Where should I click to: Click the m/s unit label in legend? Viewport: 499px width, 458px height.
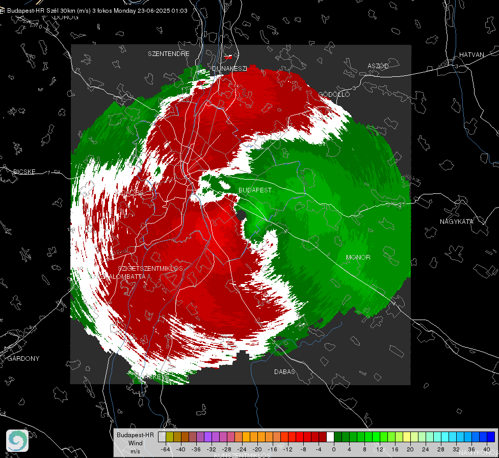(135, 451)
